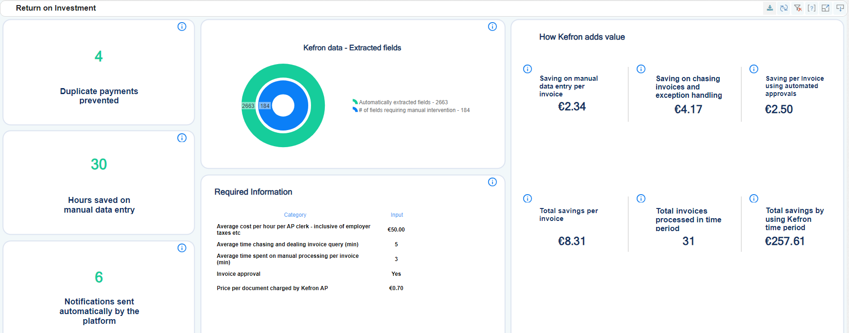The image size is (849, 333).
Task: Click the screen with down-arrow icon
Action: (x=840, y=8)
